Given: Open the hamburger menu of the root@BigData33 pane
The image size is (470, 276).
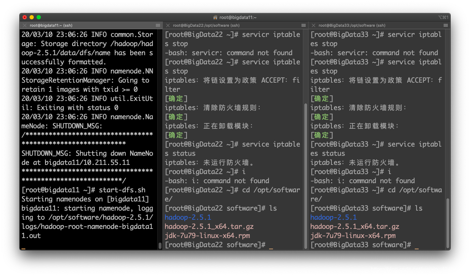Looking at the screenshot, I should pyautogui.click(x=446, y=25).
